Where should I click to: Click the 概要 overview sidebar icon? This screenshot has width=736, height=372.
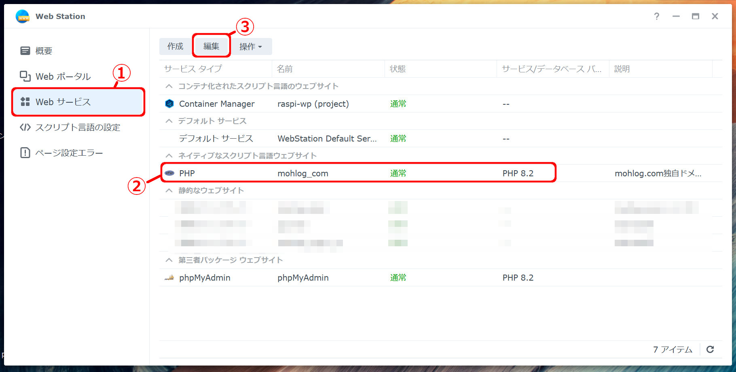coord(25,51)
